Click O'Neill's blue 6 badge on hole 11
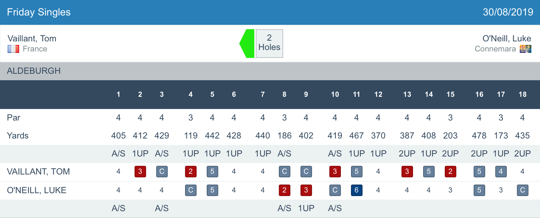Viewport: 540px width, 218px height. tap(356, 190)
